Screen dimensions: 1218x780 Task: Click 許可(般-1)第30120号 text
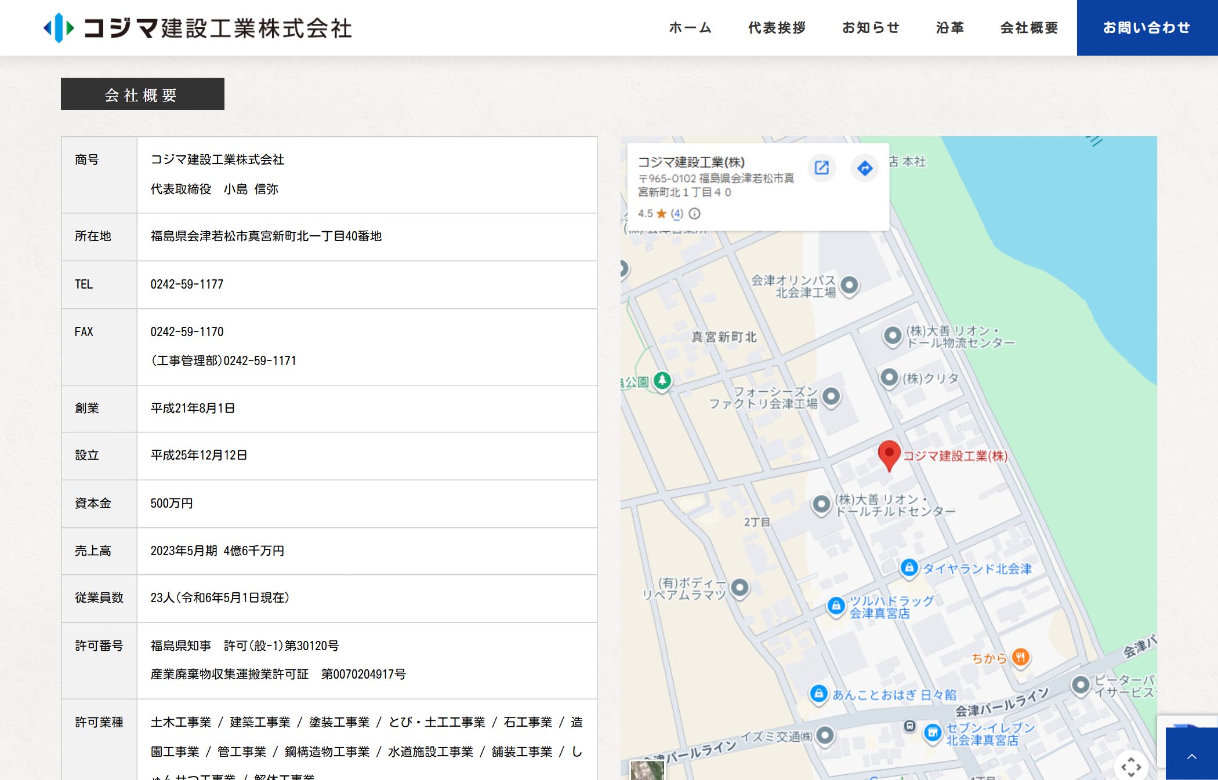281,646
